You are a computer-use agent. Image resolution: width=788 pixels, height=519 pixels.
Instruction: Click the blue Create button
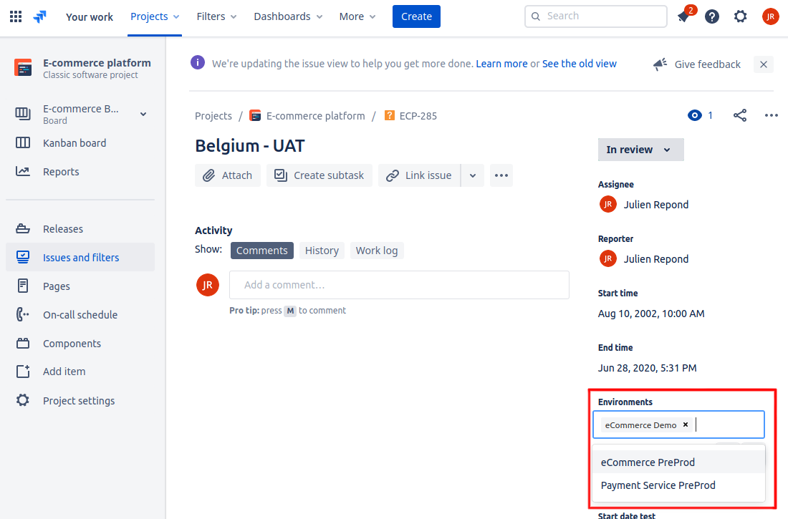[416, 16]
